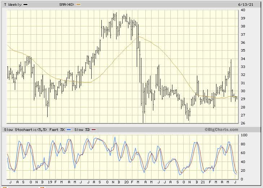
Task: Click the black T Weekly legend swatch
Action: tap(26, 5)
